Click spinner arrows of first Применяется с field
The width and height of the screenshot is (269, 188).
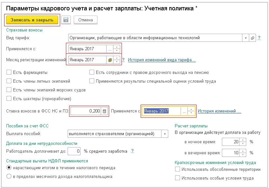tap(117, 49)
